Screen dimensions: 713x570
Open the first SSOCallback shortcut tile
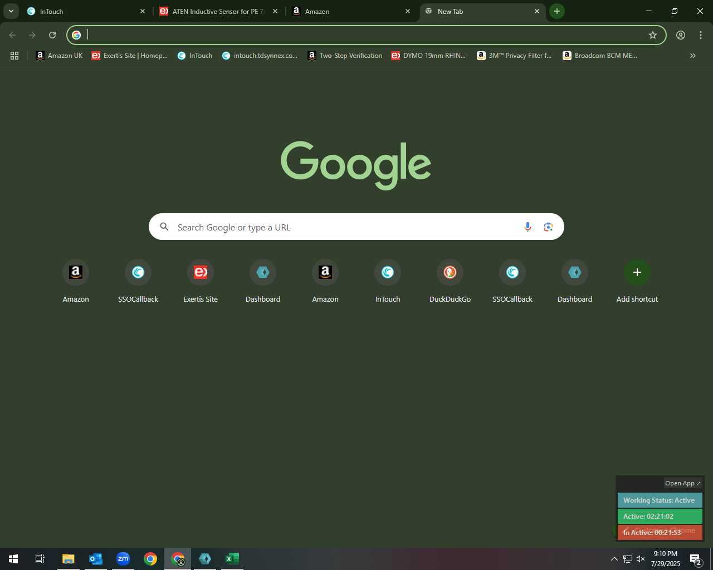[x=138, y=282]
